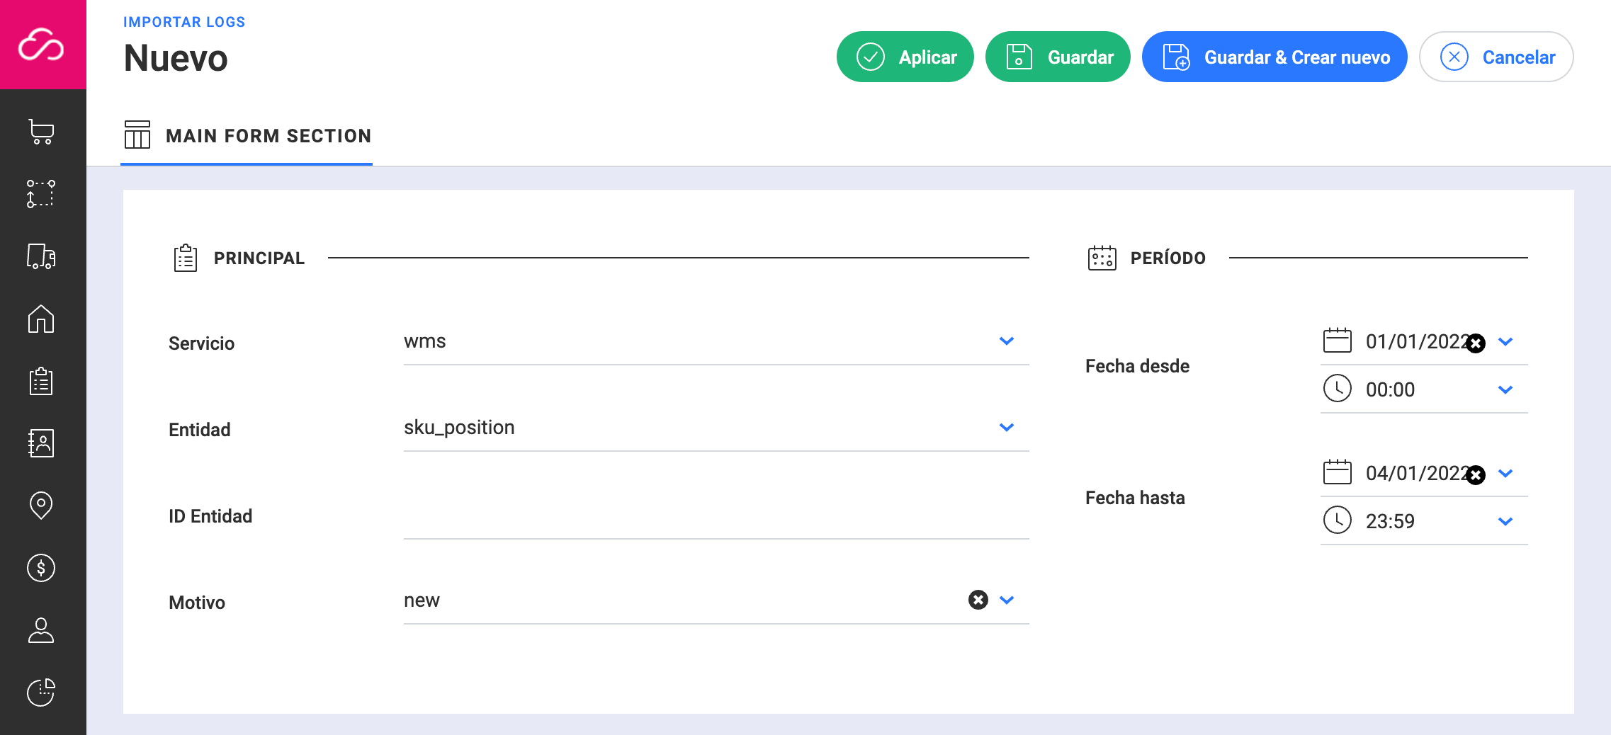The image size is (1611, 735).
Task: Open the user profile sidebar icon
Action: pyautogui.click(x=41, y=630)
